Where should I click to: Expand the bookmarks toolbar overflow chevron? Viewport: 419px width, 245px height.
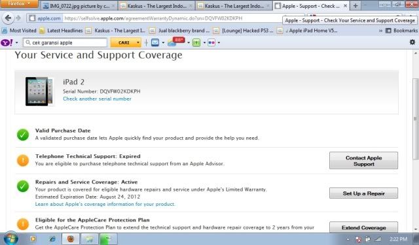380,31
